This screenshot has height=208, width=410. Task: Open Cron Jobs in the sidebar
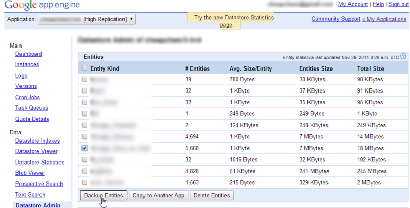(x=28, y=97)
